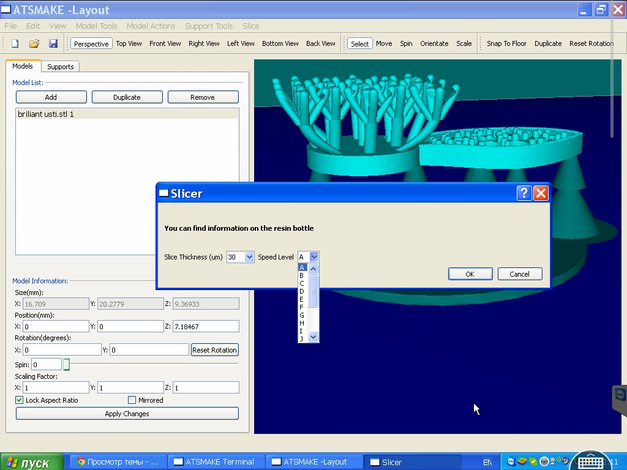Toggle Lock Aspect Ratio checkbox

click(19, 400)
